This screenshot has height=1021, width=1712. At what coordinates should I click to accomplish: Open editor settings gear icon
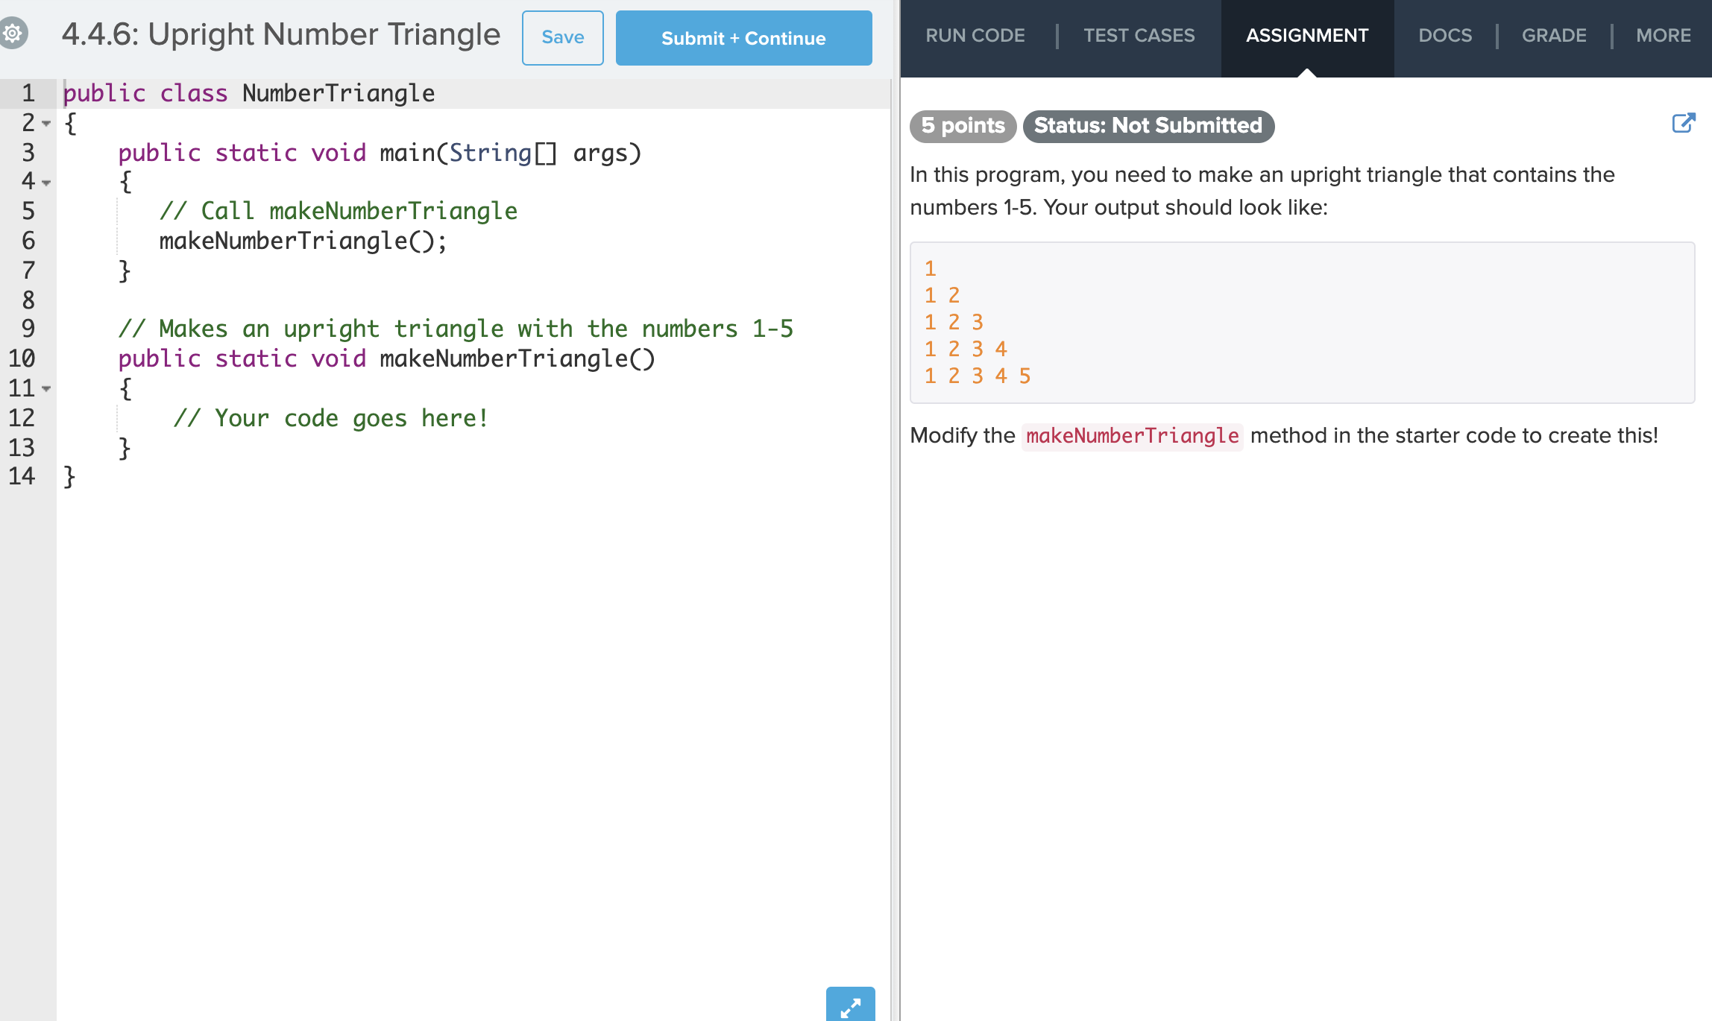13,34
